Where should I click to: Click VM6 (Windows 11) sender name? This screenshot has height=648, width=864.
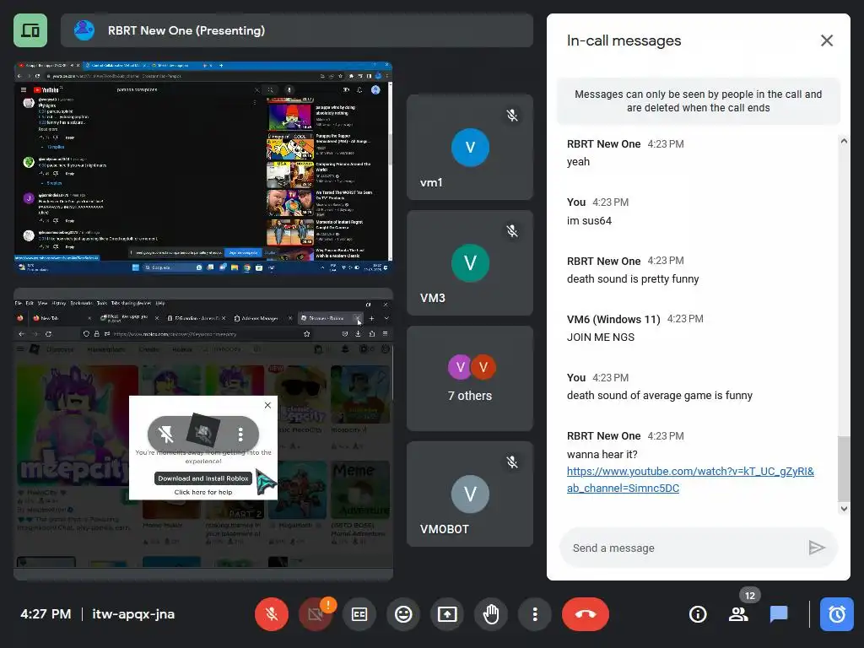click(x=613, y=319)
